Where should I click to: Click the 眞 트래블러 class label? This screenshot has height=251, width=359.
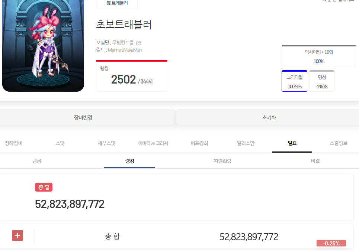(117, 3)
